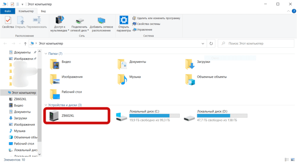297x163 pixels.
Task: Click Свойства системы link
Action: tap(146, 24)
